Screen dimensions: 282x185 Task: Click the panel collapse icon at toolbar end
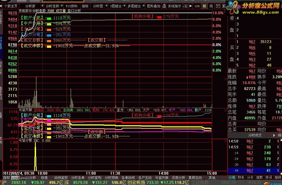point(224,6)
